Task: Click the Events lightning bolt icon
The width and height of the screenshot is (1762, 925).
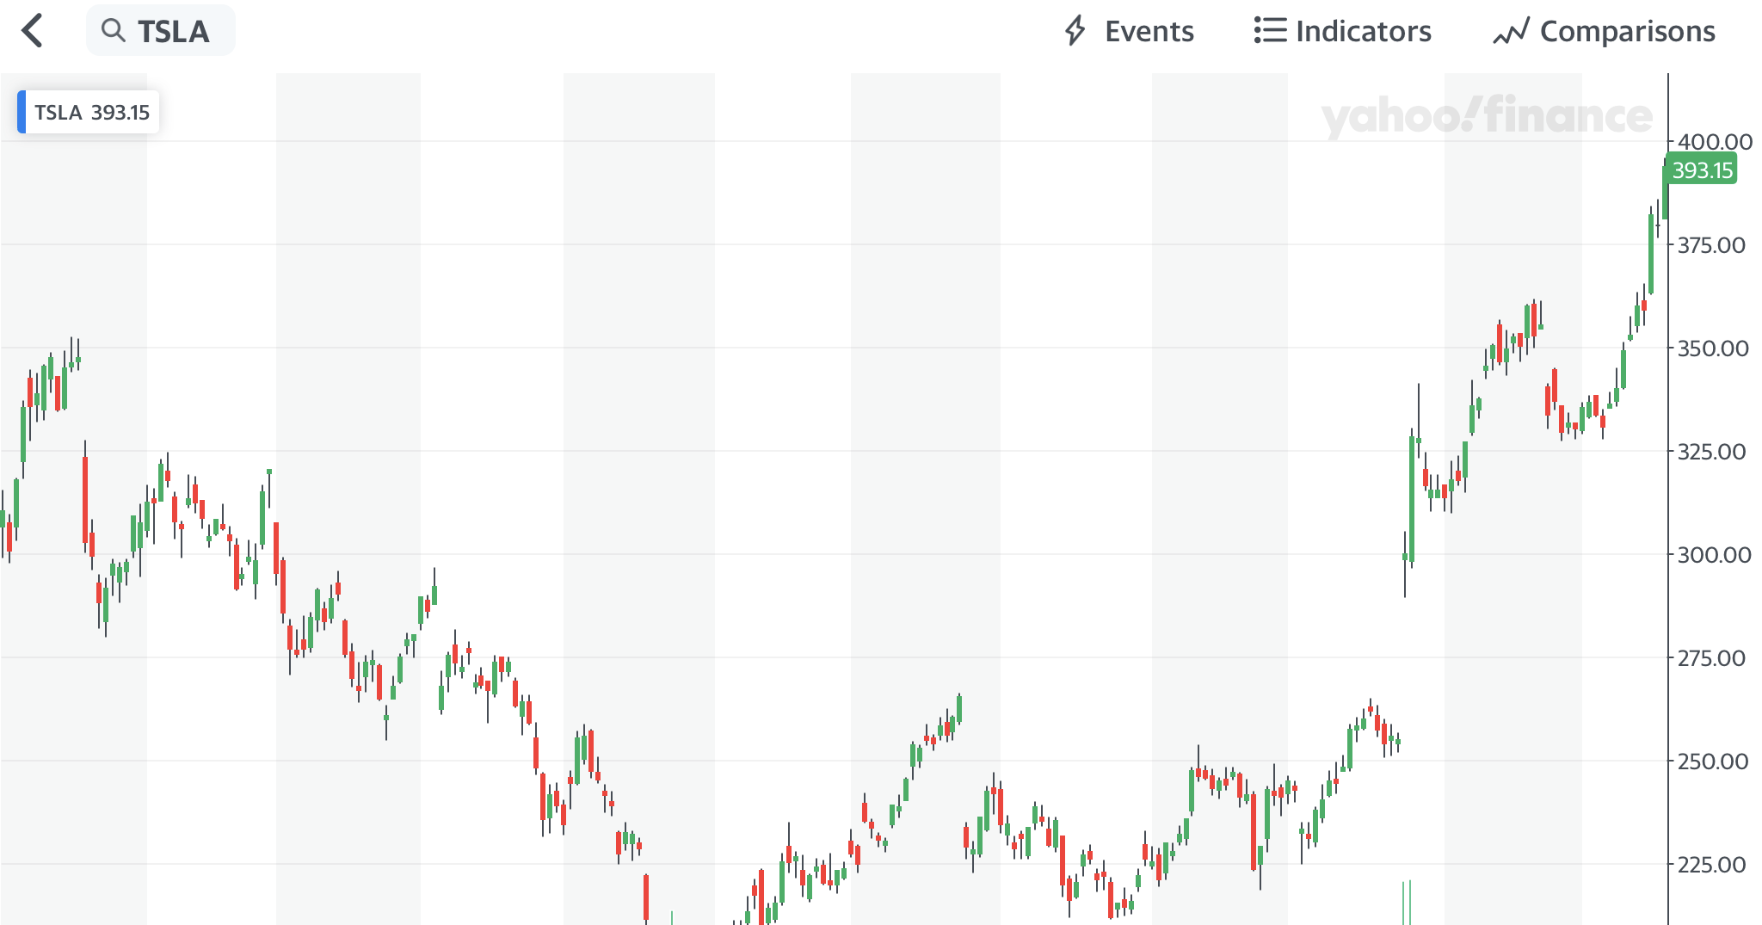Action: pyautogui.click(x=1075, y=31)
